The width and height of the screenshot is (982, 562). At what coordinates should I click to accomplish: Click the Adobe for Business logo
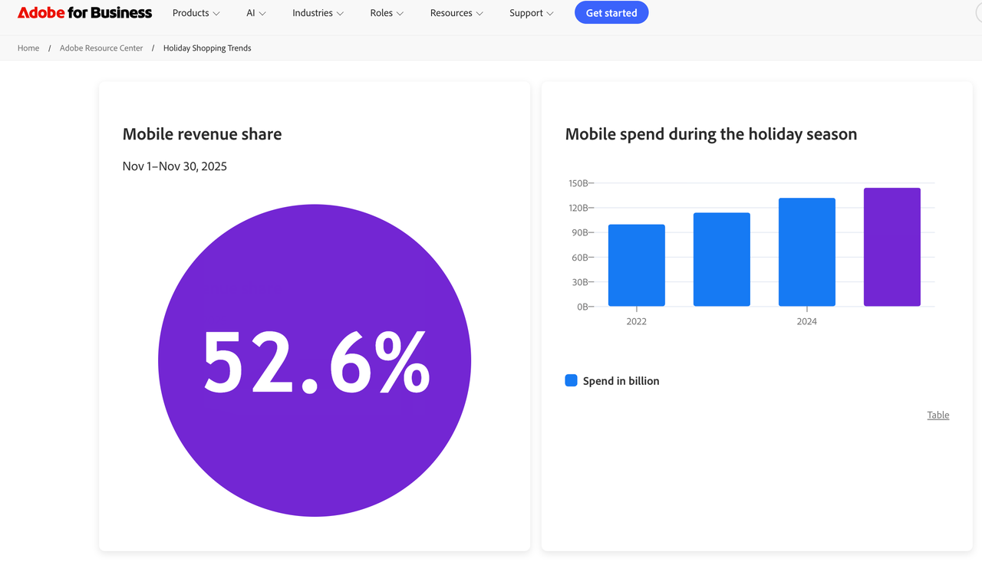85,13
